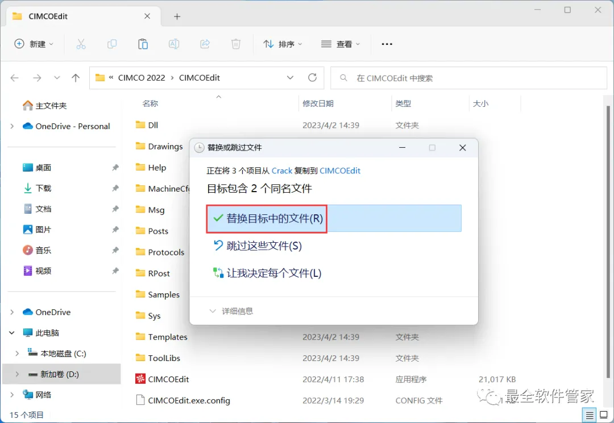The width and height of the screenshot is (614, 423).
Task: Switch to large icons view in status bar
Action: pyautogui.click(x=604, y=415)
